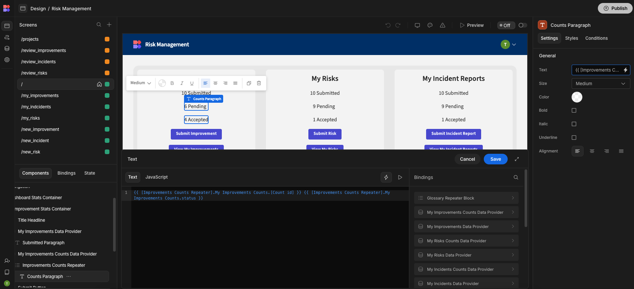Flip the toggle switch beside Off

click(x=523, y=25)
